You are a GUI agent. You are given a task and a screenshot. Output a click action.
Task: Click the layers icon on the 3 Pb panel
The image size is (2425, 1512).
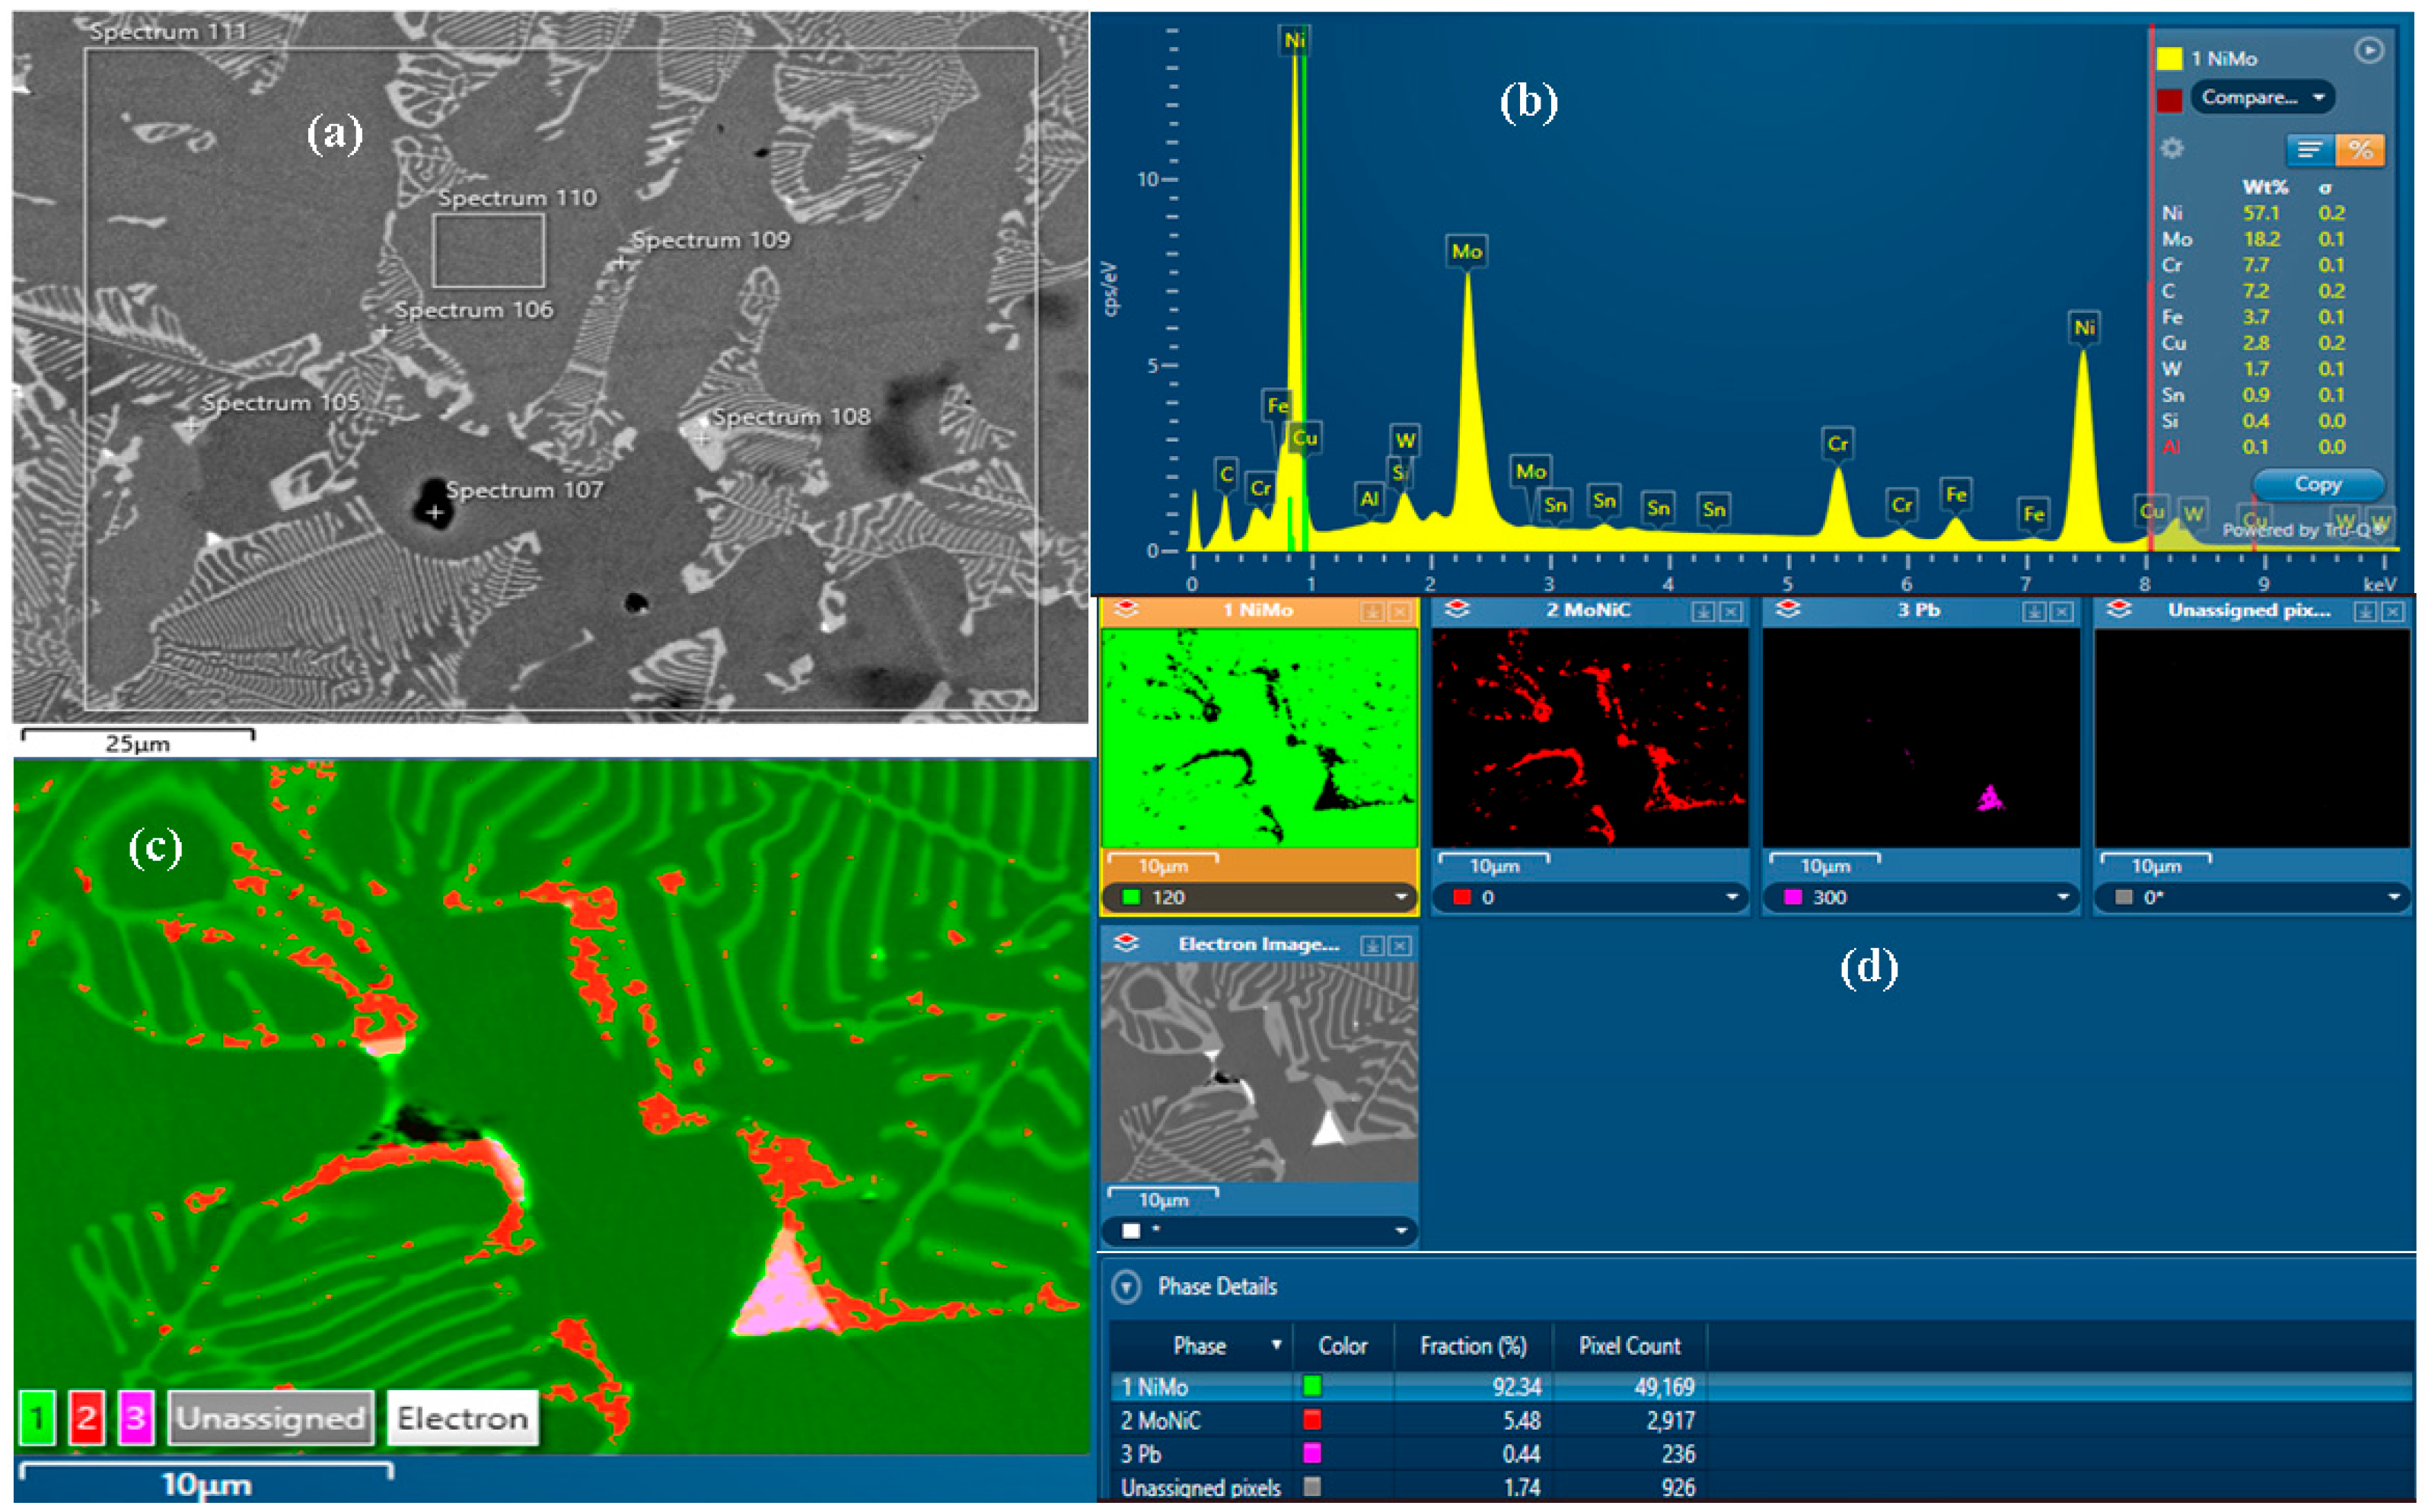(1788, 609)
